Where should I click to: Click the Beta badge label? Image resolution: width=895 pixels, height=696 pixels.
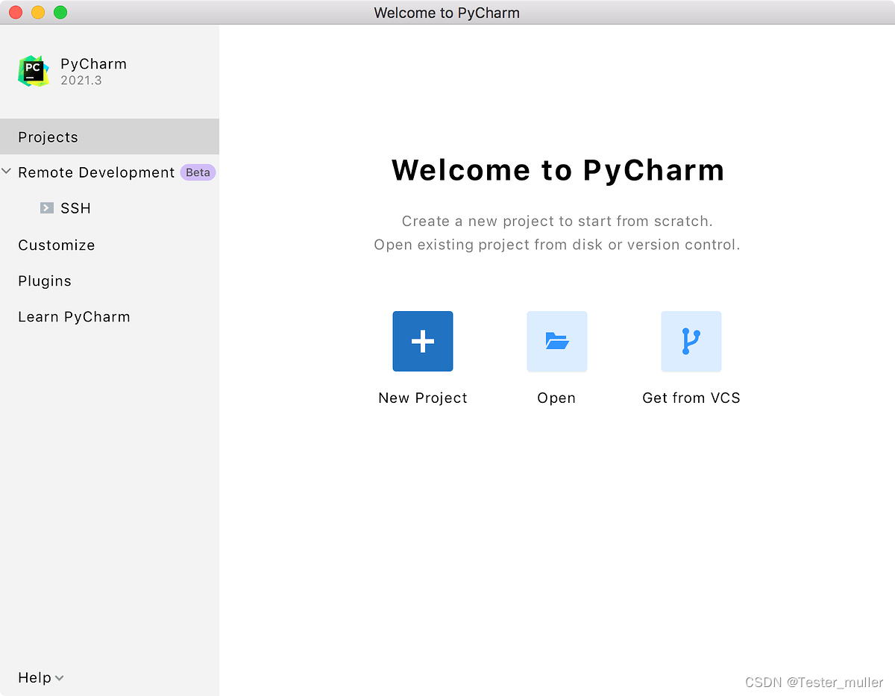[x=198, y=172]
